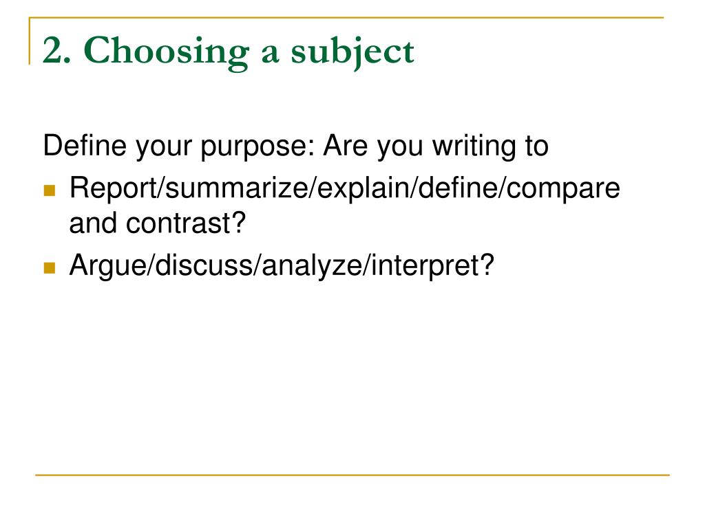Click the word Report in first bullet
705x528 pixels.
[x=112, y=188]
